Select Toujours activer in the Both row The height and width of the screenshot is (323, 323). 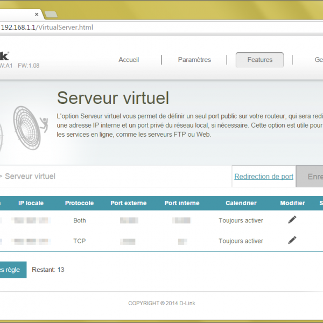[241, 221]
